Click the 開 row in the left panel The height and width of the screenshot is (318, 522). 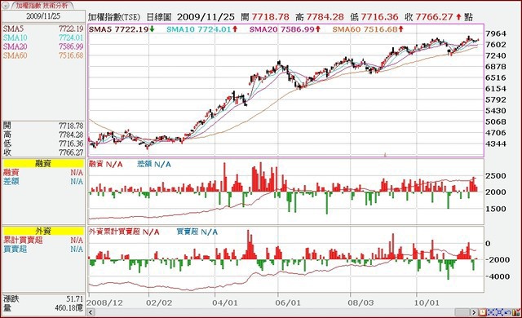coord(43,126)
